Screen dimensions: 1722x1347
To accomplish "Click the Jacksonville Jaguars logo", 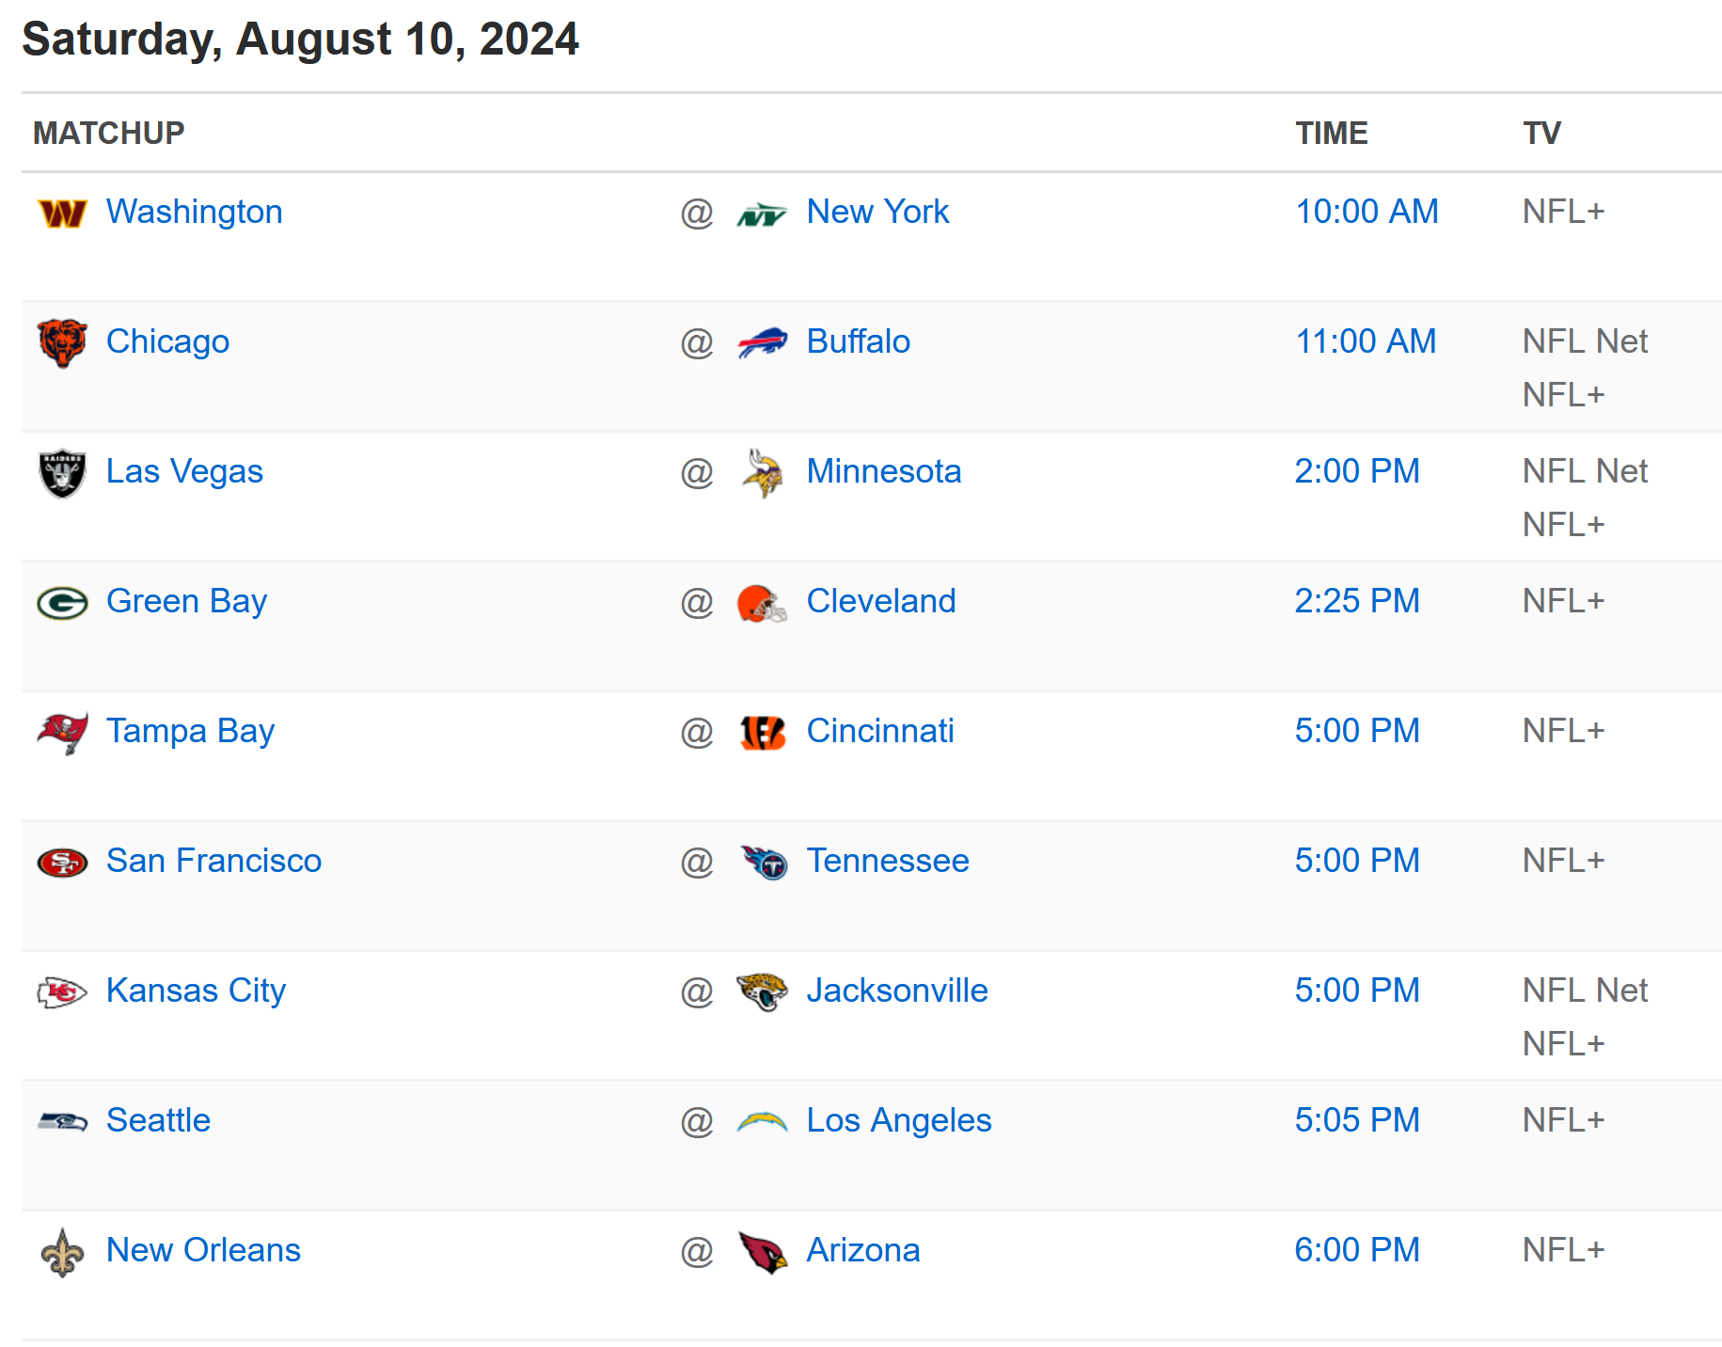I will point(762,992).
